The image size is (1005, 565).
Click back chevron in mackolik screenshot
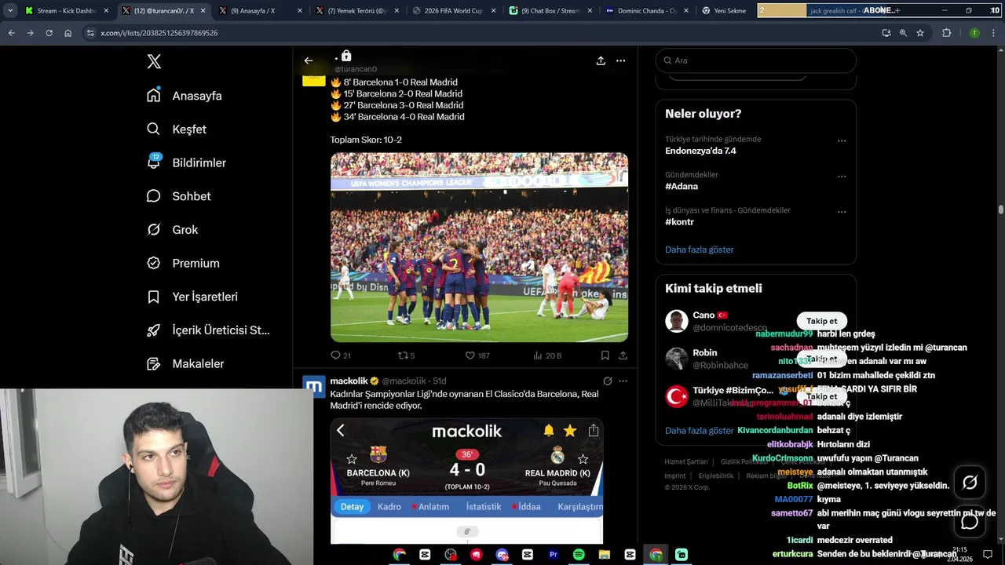click(x=341, y=430)
